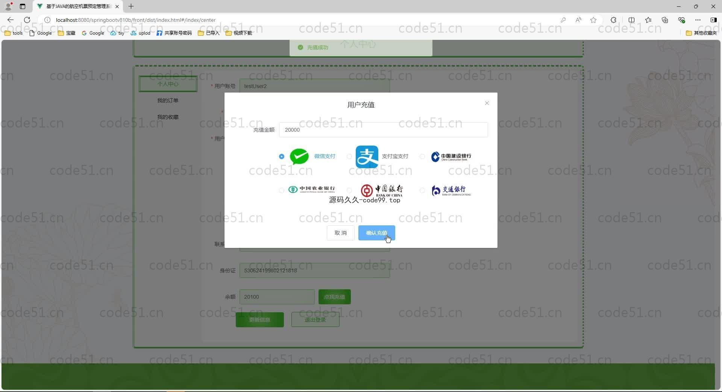Click the Agricultural Bank of China logo

[x=311, y=189]
